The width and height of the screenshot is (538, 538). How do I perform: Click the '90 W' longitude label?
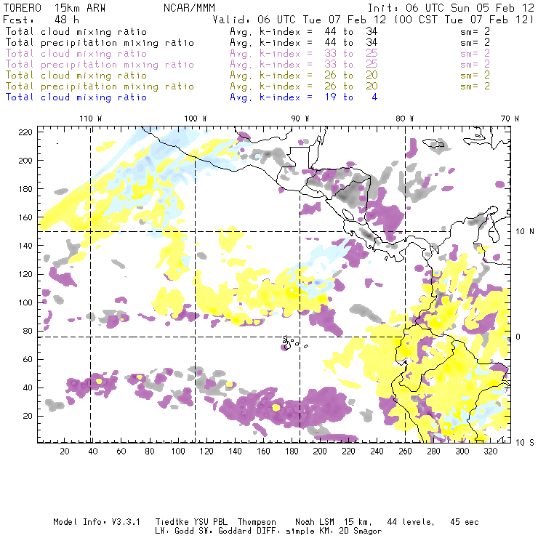coord(300,119)
